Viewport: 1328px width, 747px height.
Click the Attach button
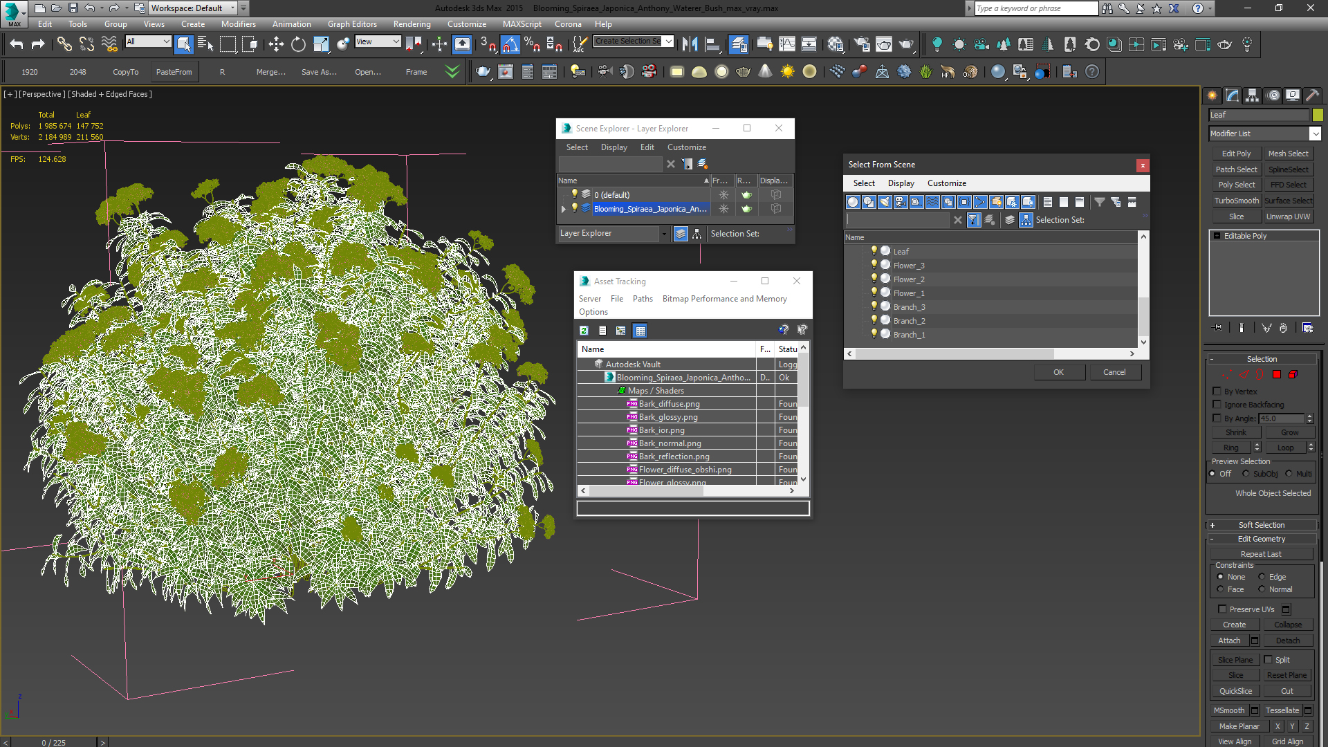[x=1229, y=640]
